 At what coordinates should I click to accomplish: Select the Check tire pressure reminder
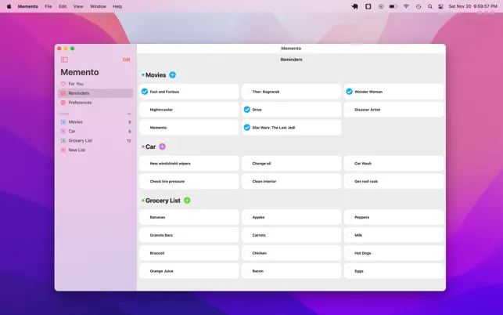point(189,182)
